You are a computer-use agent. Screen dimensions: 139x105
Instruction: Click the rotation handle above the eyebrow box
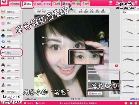pyautogui.click(x=53, y=35)
